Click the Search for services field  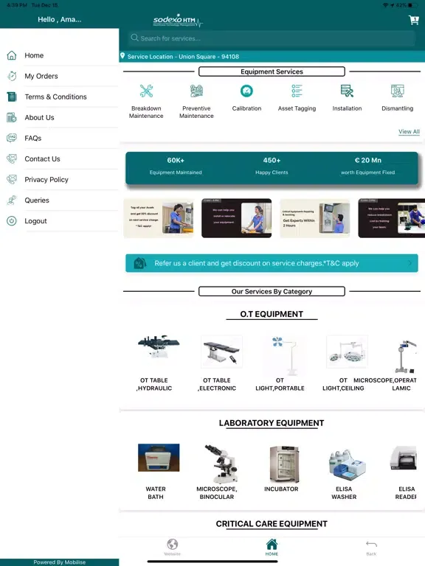point(272,38)
